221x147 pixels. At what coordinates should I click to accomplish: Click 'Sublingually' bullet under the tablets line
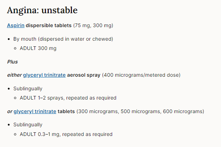pyautogui.click(x=28, y=125)
